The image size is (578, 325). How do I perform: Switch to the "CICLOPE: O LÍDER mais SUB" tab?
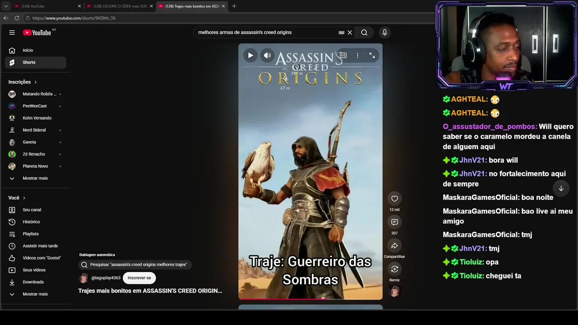(120, 6)
